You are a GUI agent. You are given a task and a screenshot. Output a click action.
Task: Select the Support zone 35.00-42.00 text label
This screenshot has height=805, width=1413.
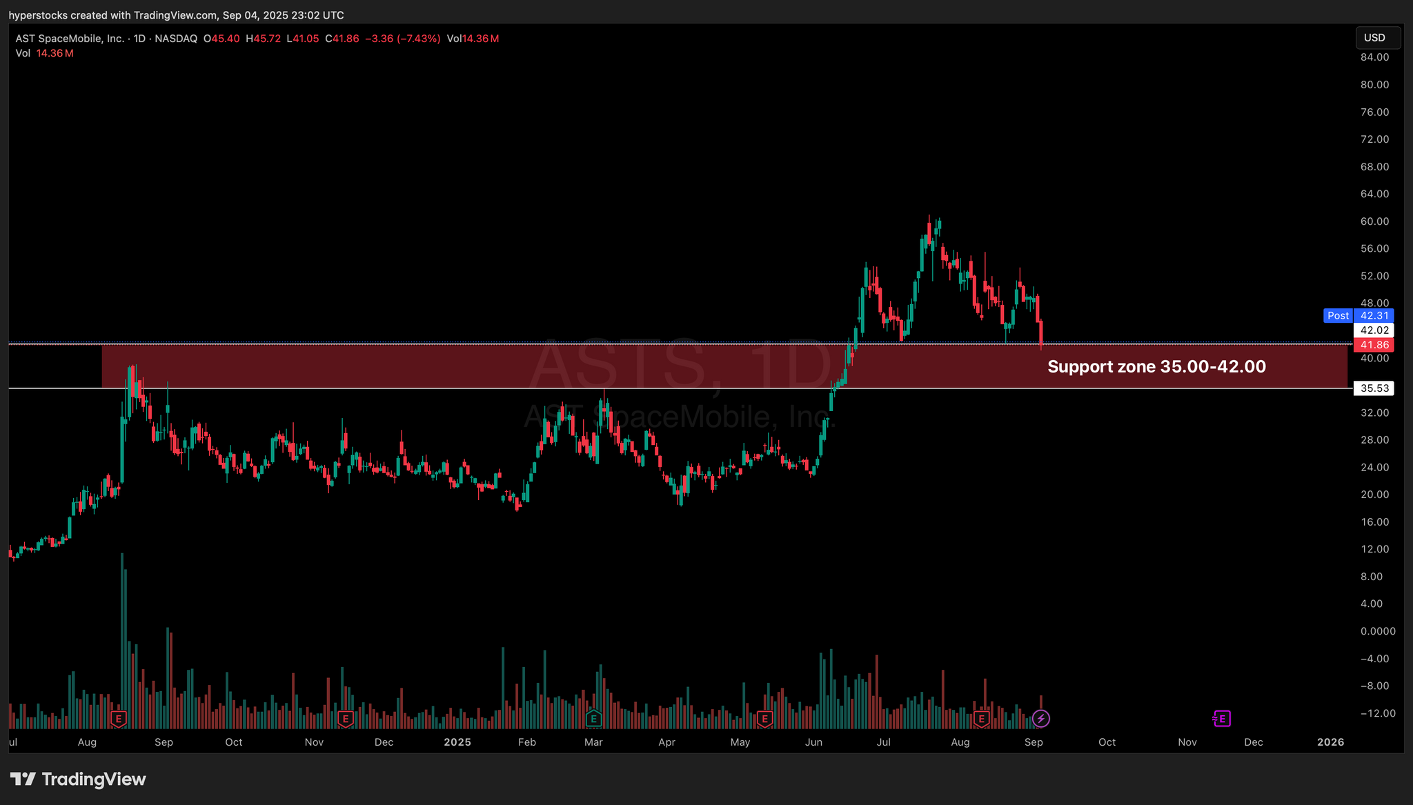[1156, 366]
